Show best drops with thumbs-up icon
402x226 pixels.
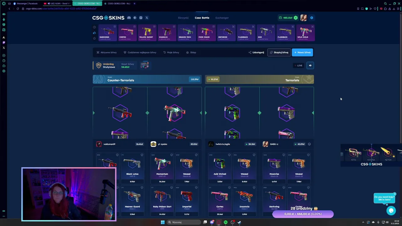pos(94,33)
